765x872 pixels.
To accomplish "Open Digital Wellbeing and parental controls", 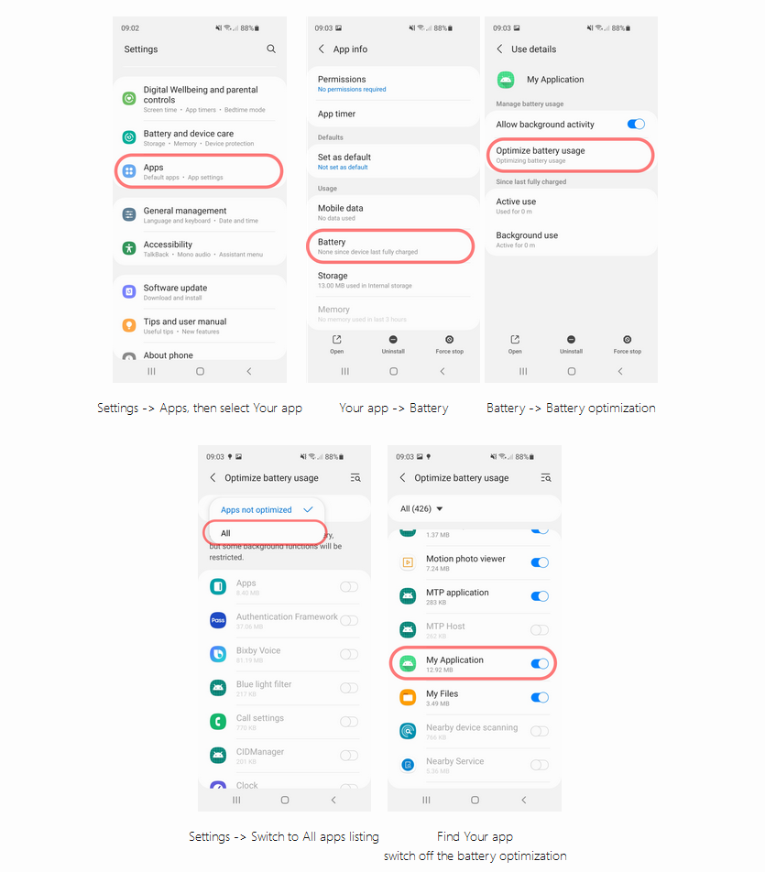I will pyautogui.click(x=201, y=99).
